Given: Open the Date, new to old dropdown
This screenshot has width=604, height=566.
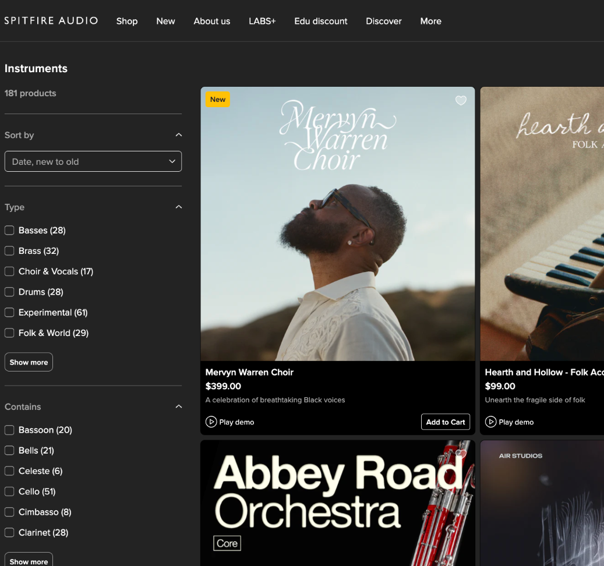Looking at the screenshot, I should pos(93,161).
